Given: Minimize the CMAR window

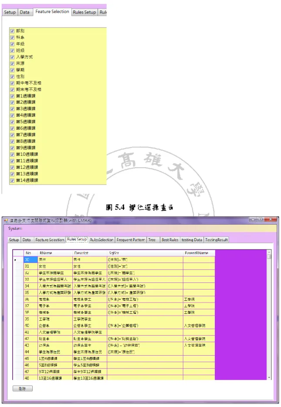Looking at the screenshot, I should [253, 219].
